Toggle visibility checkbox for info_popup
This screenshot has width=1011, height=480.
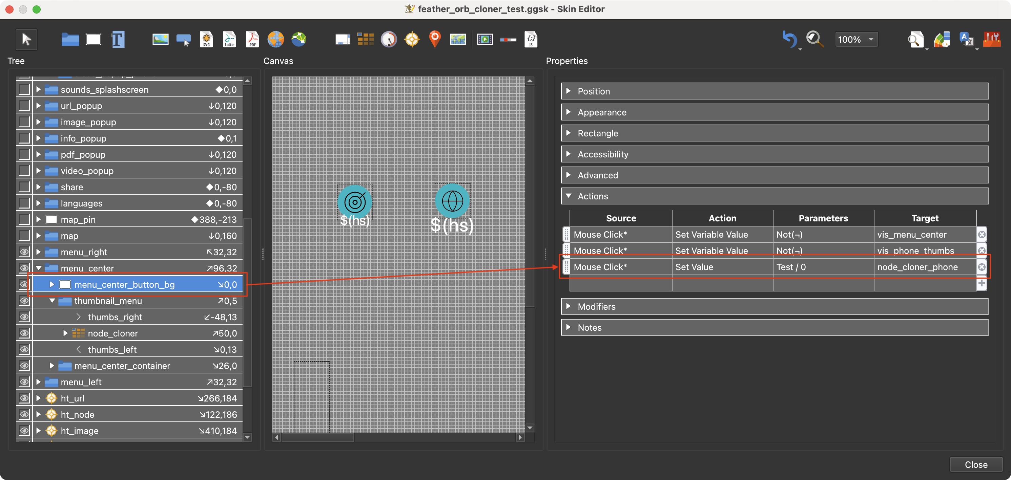[x=24, y=138]
